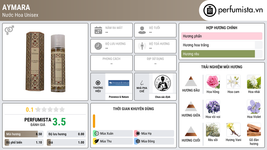Viewport: 267px width, 150px height.
Task: Click the Độ phổ biến 1.10 score bar
Action: pos(24,142)
